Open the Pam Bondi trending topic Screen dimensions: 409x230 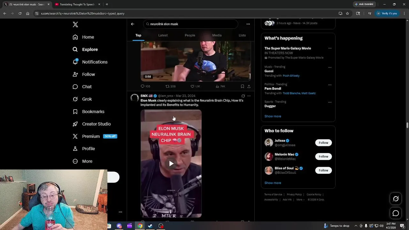[x=273, y=88]
